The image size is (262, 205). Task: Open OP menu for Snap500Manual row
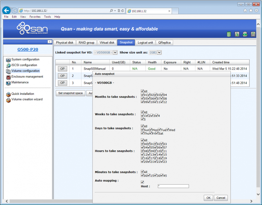pos(62,69)
